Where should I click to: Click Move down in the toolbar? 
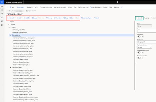click(x=58, y=18)
